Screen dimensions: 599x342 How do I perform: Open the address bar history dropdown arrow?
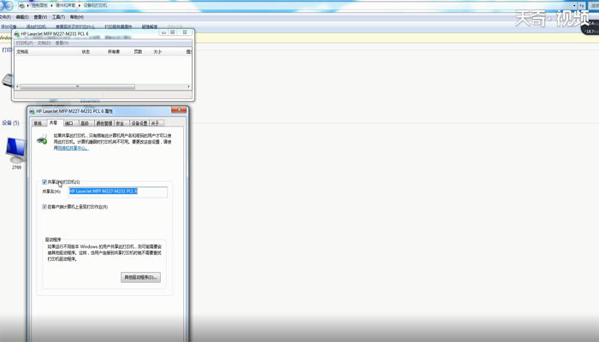574,6
